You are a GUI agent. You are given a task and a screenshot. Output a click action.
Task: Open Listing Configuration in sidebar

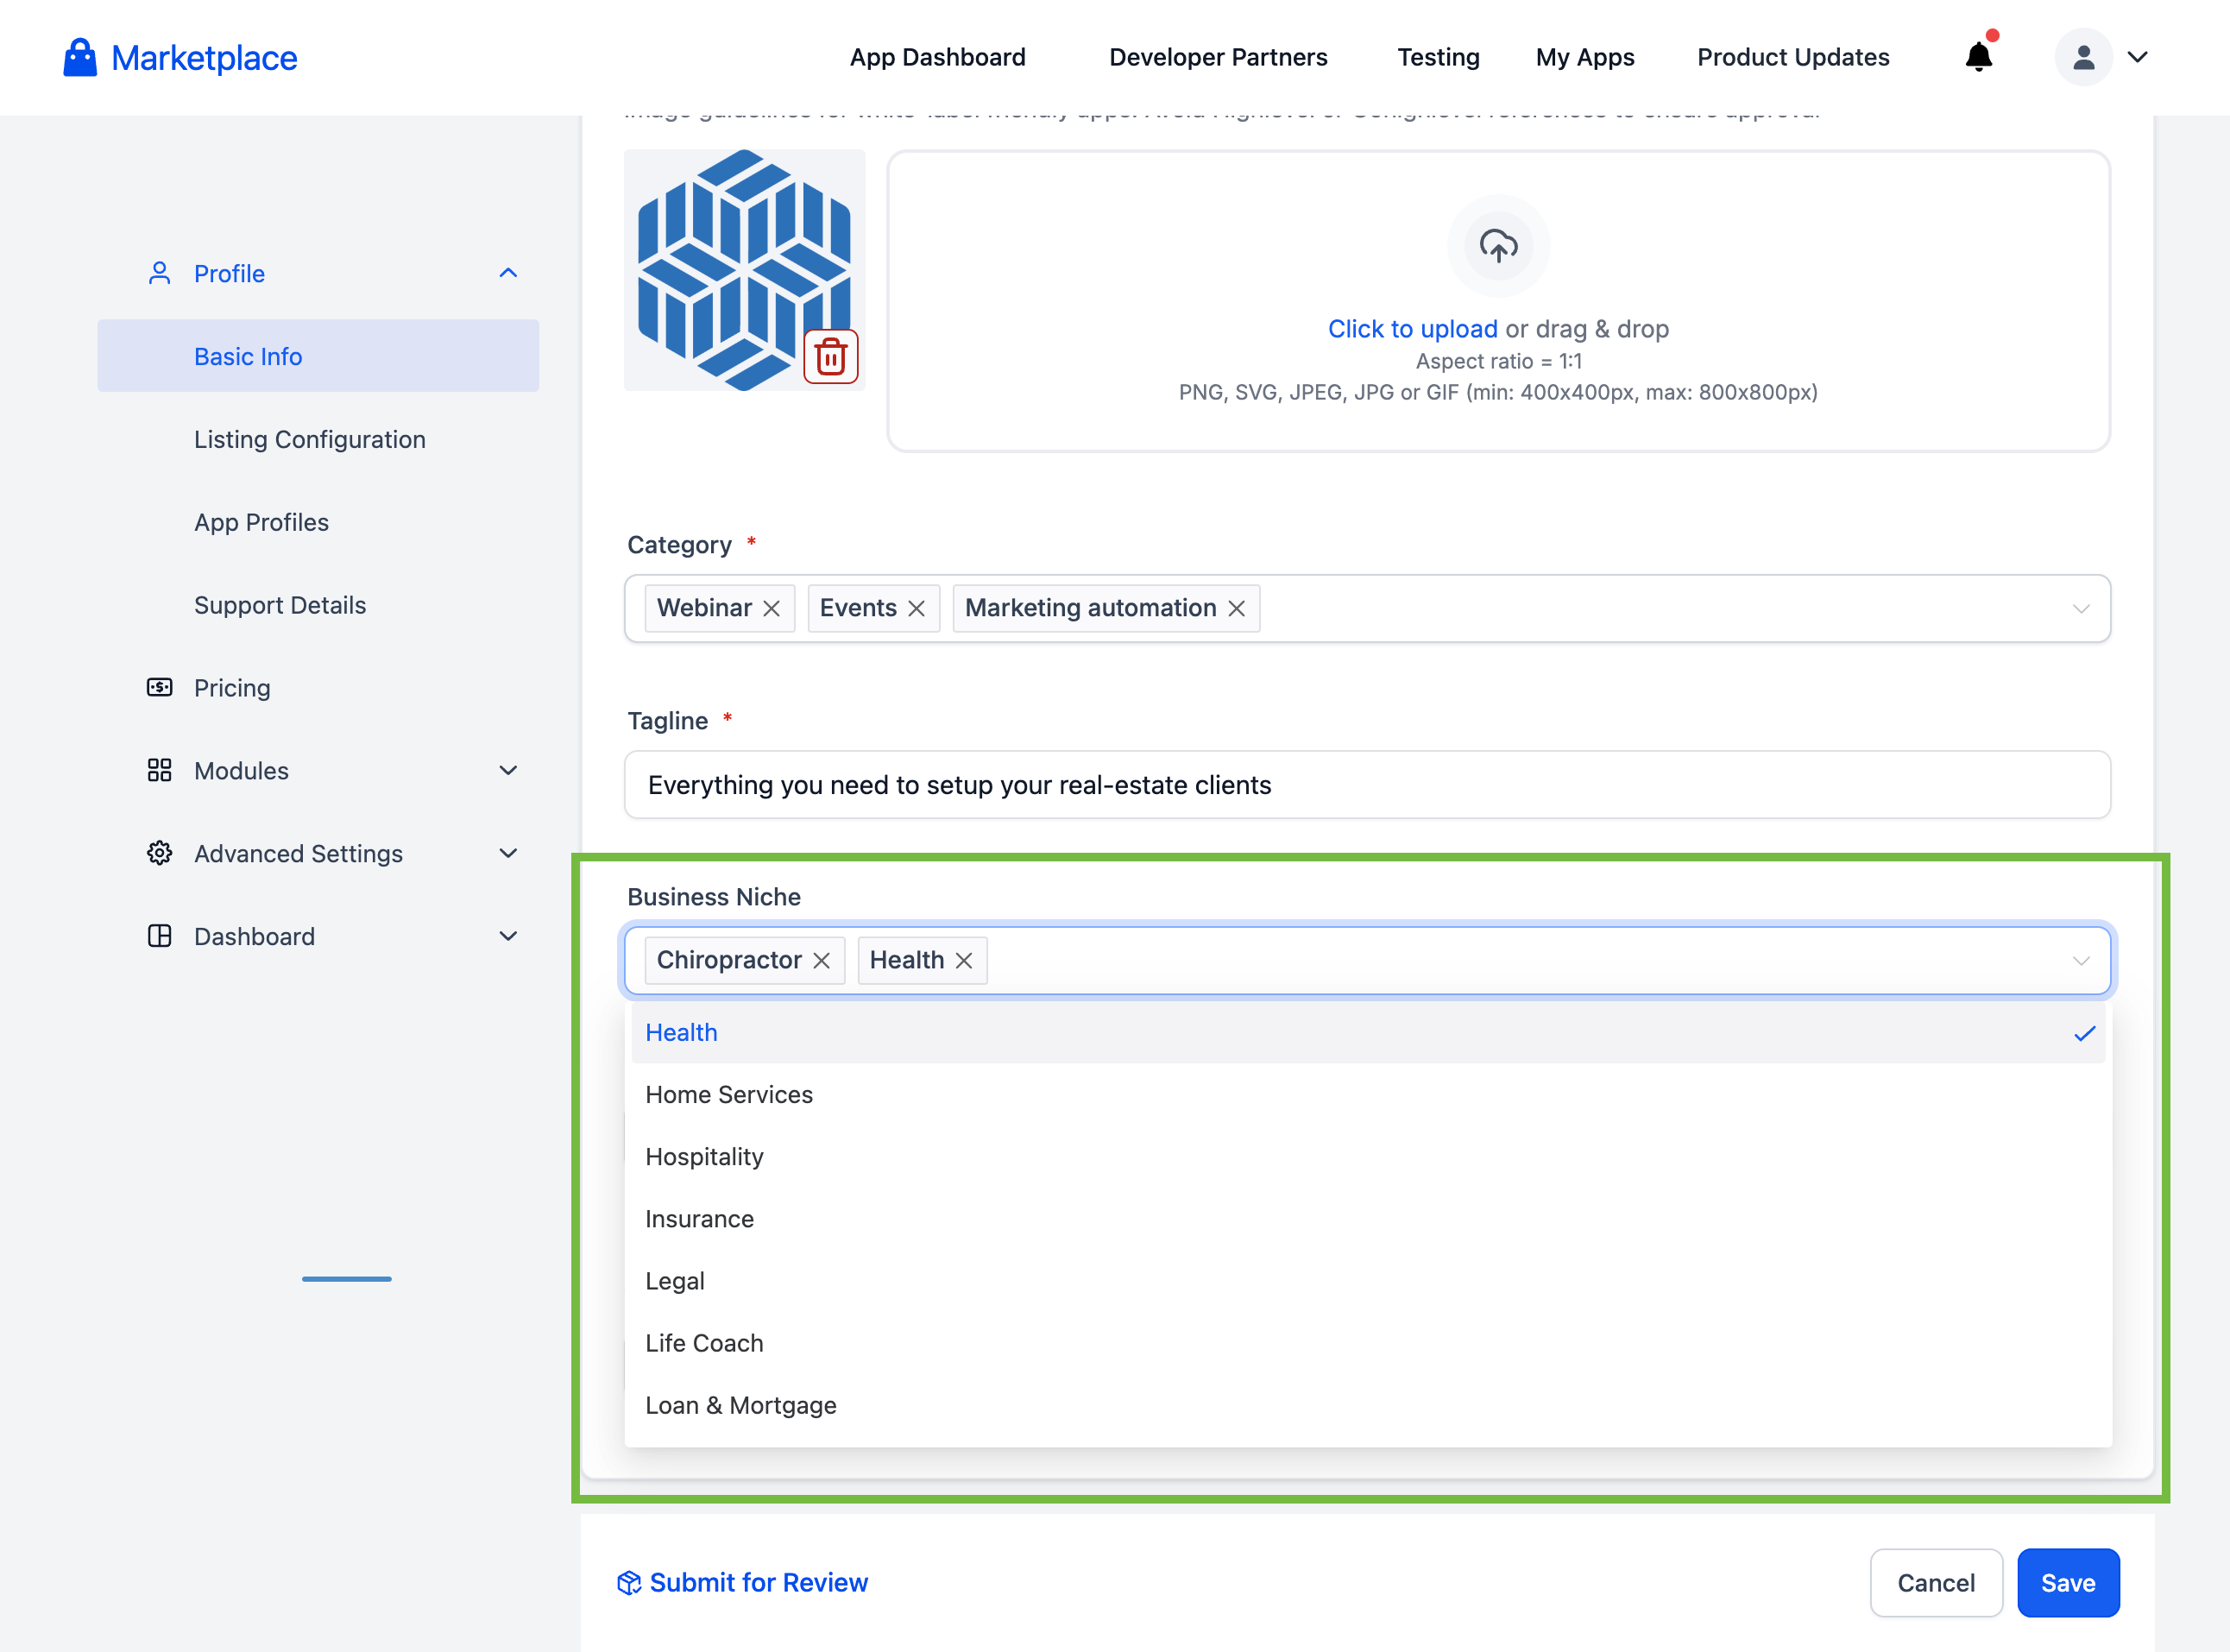[309, 439]
